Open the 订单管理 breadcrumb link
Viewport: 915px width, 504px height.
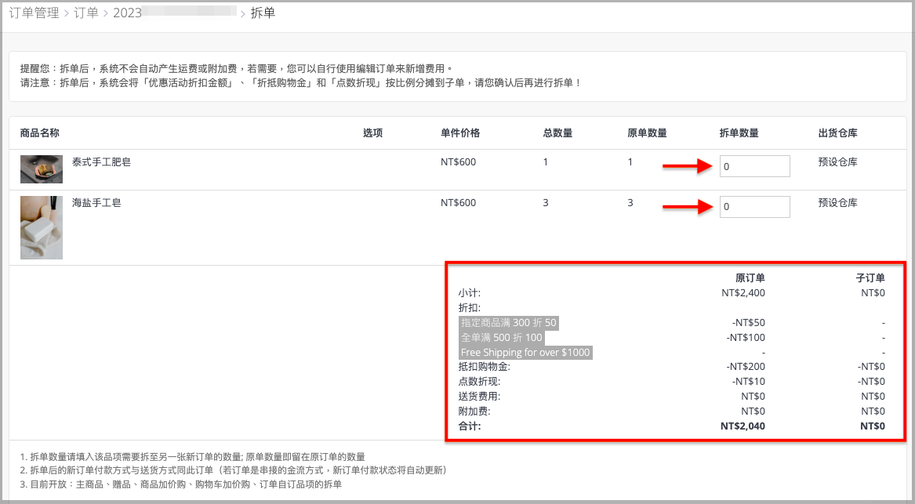(x=34, y=13)
